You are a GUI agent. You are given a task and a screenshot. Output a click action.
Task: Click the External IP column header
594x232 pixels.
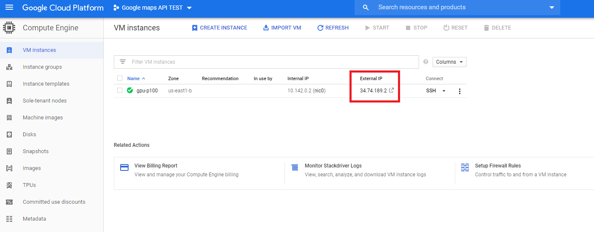tap(371, 78)
